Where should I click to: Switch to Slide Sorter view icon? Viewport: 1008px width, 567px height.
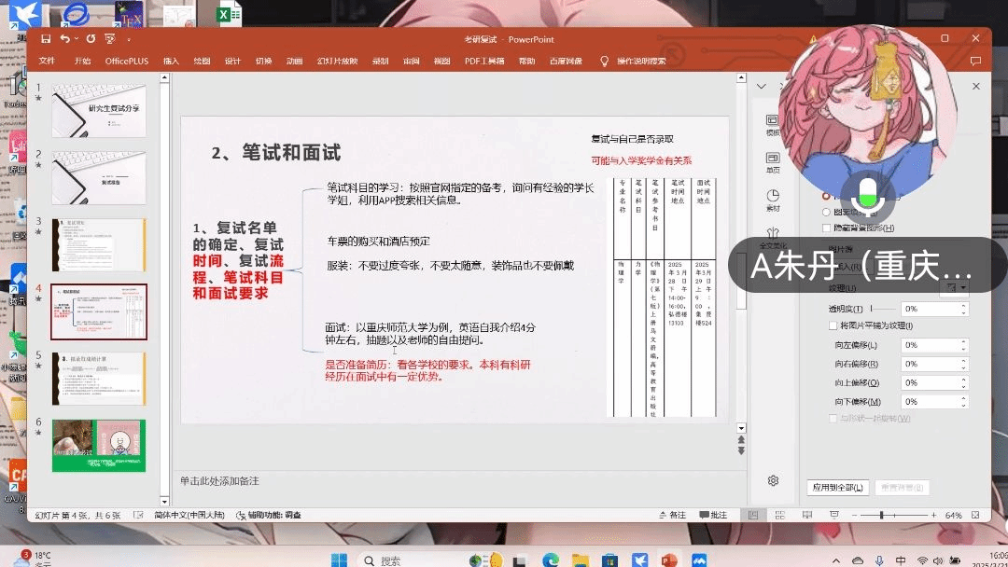click(779, 515)
